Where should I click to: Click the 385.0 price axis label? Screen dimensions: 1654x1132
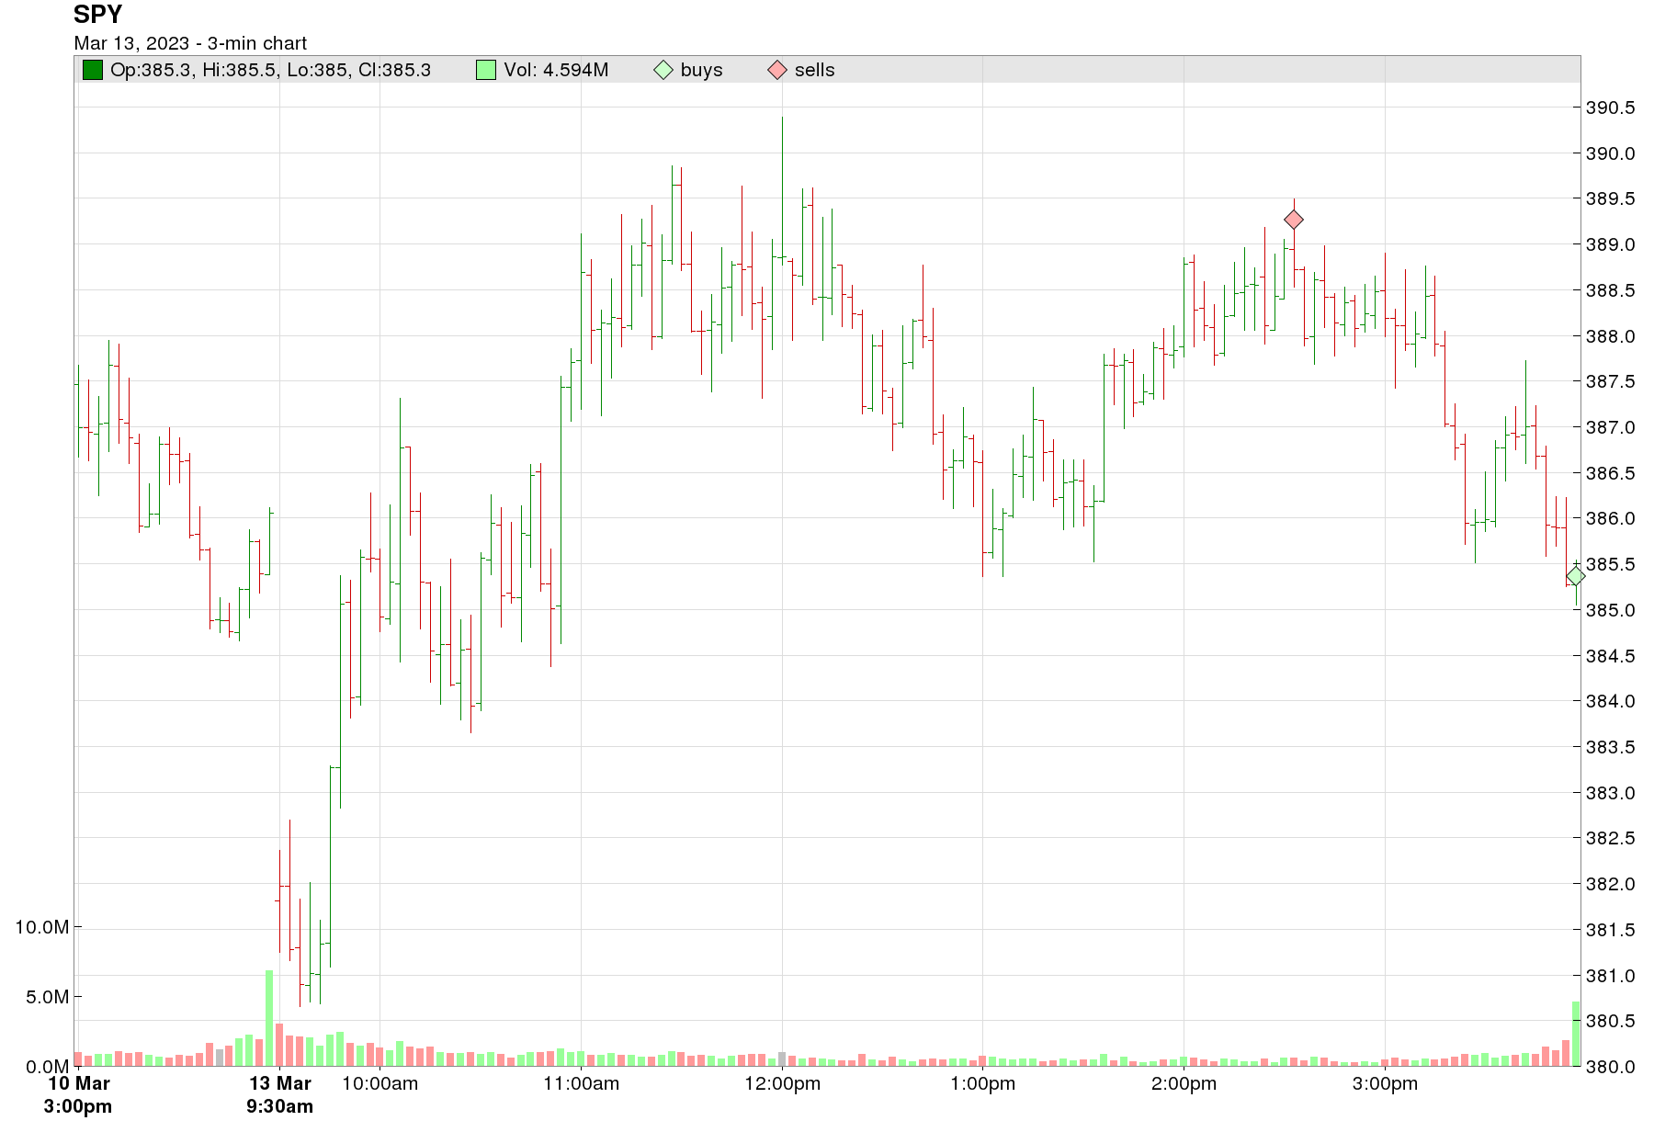(1611, 610)
